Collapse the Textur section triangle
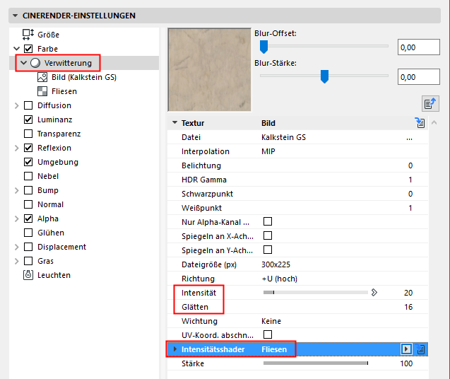Viewport: 450px width, 379px height. point(174,122)
